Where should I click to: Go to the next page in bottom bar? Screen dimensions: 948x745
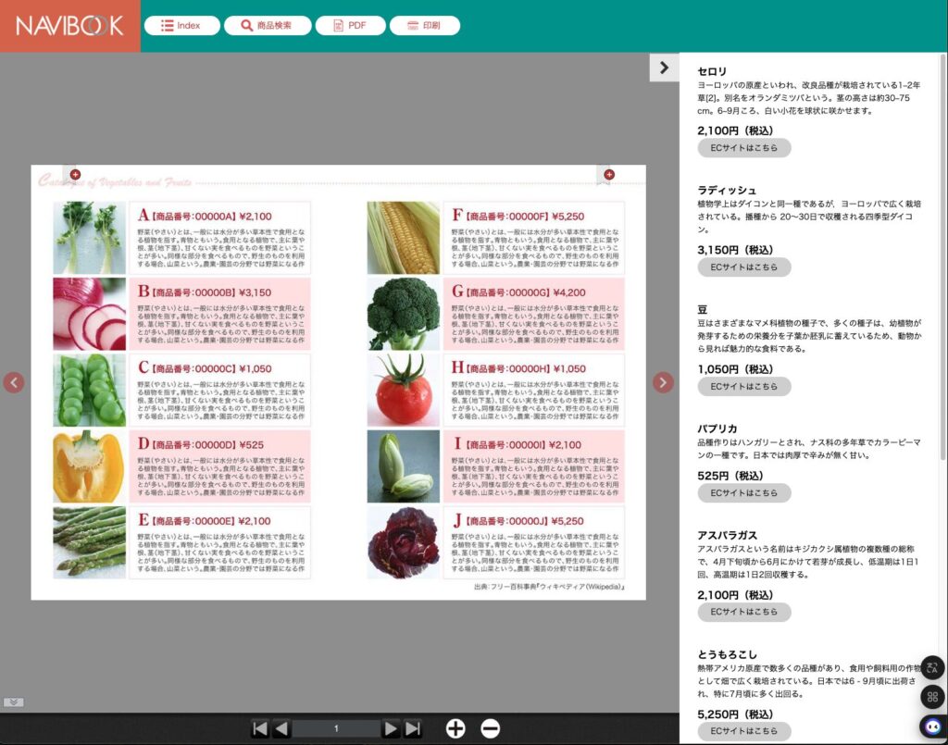392,729
